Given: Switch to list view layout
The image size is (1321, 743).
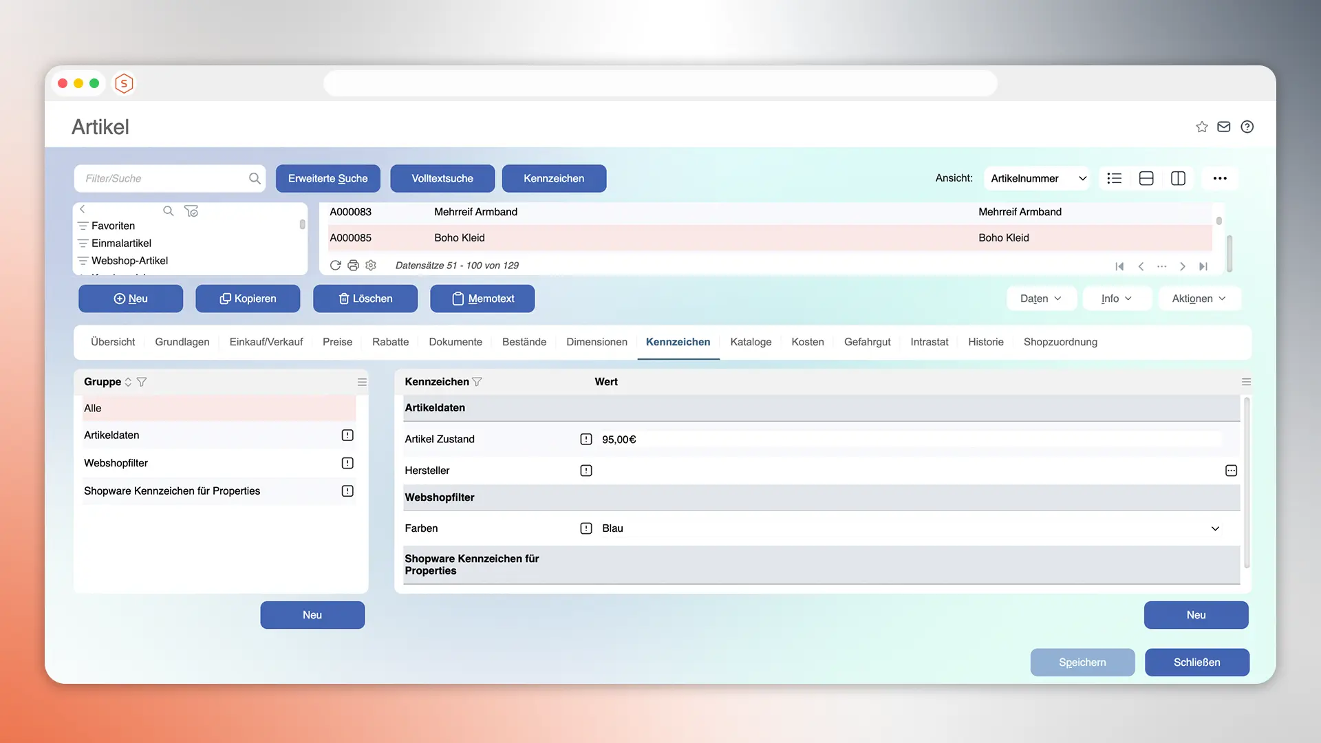Looking at the screenshot, I should [1114, 178].
